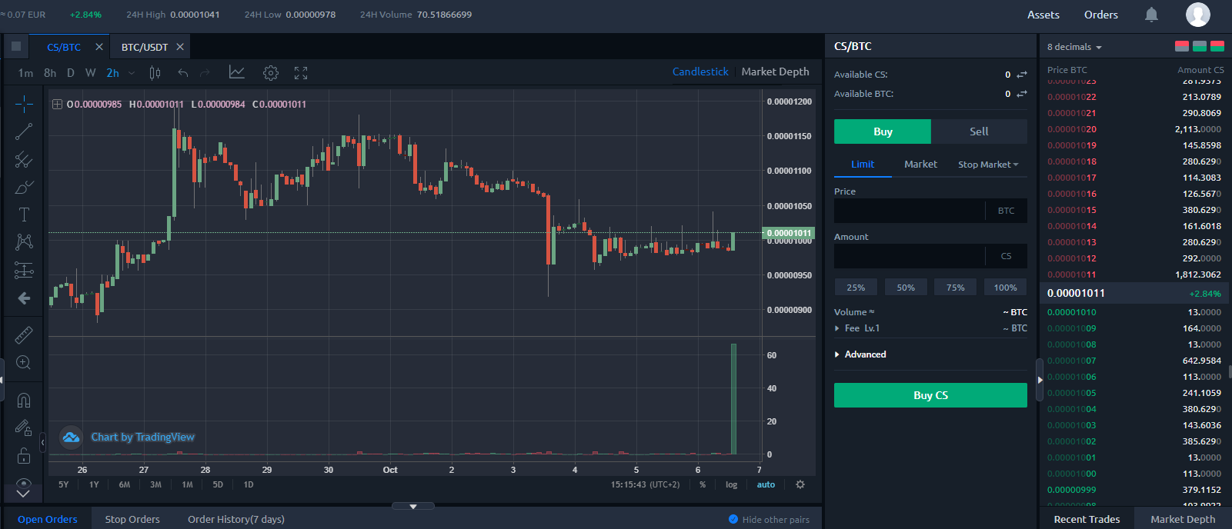Viewport: 1232px width, 529px height.
Task: Close the CS/BTC chart tab
Action: [99, 47]
